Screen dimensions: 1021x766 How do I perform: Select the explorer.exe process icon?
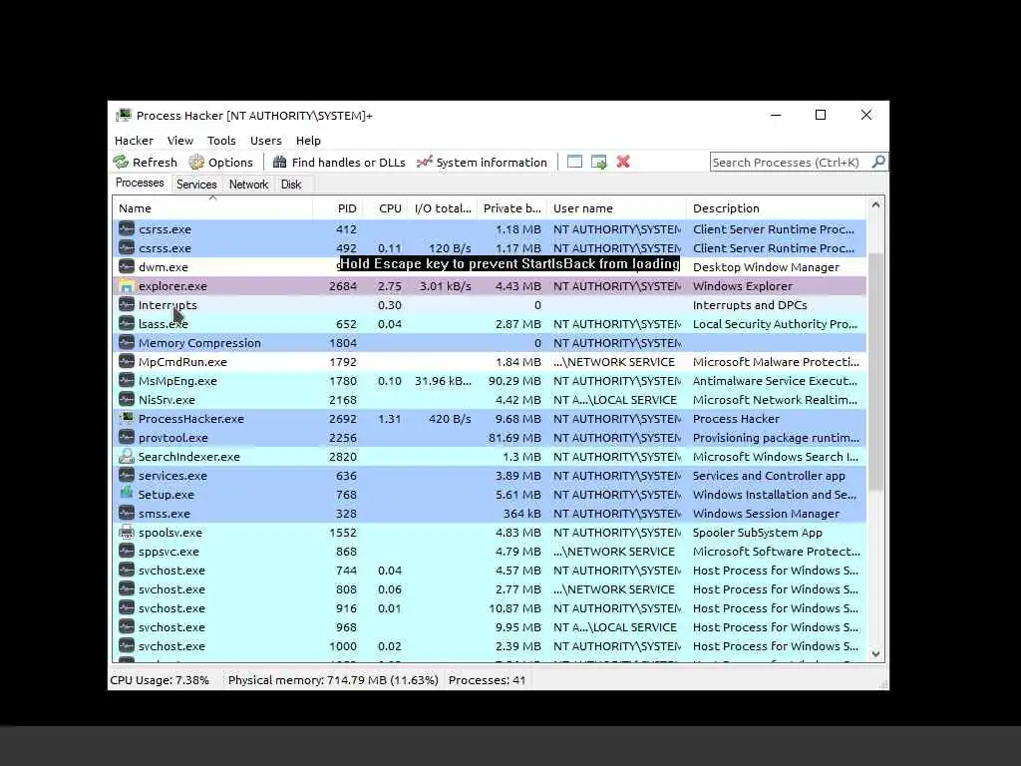127,286
